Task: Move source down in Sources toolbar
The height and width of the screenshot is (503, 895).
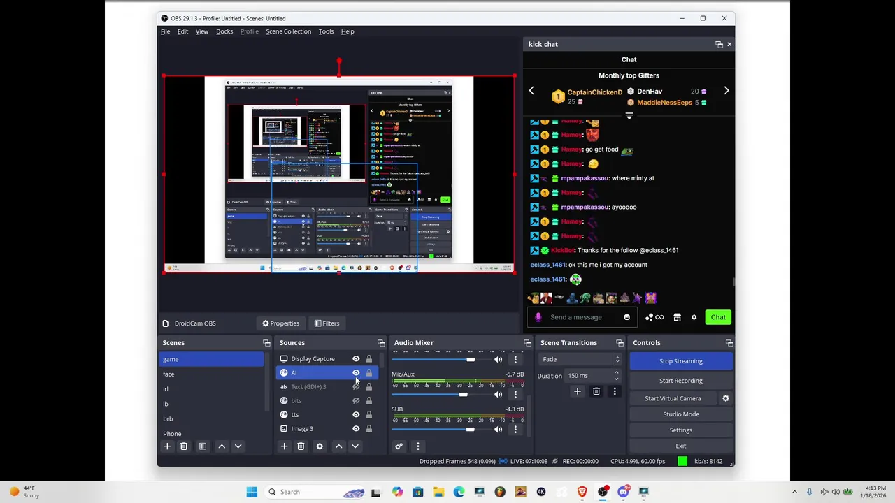Action: pyautogui.click(x=355, y=446)
